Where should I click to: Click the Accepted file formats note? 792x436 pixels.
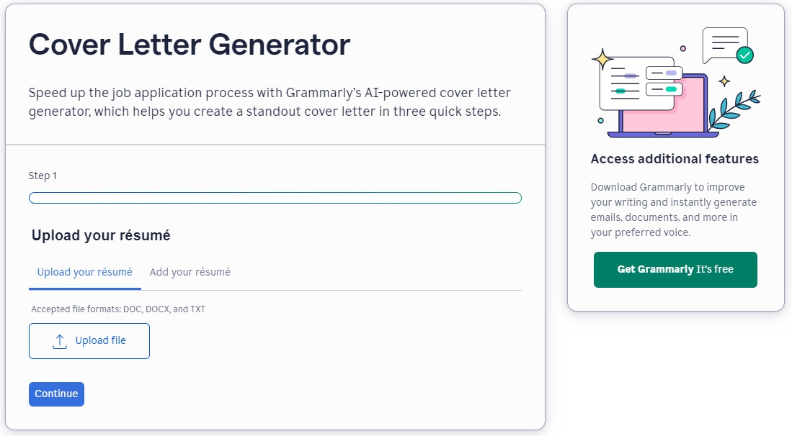(118, 309)
